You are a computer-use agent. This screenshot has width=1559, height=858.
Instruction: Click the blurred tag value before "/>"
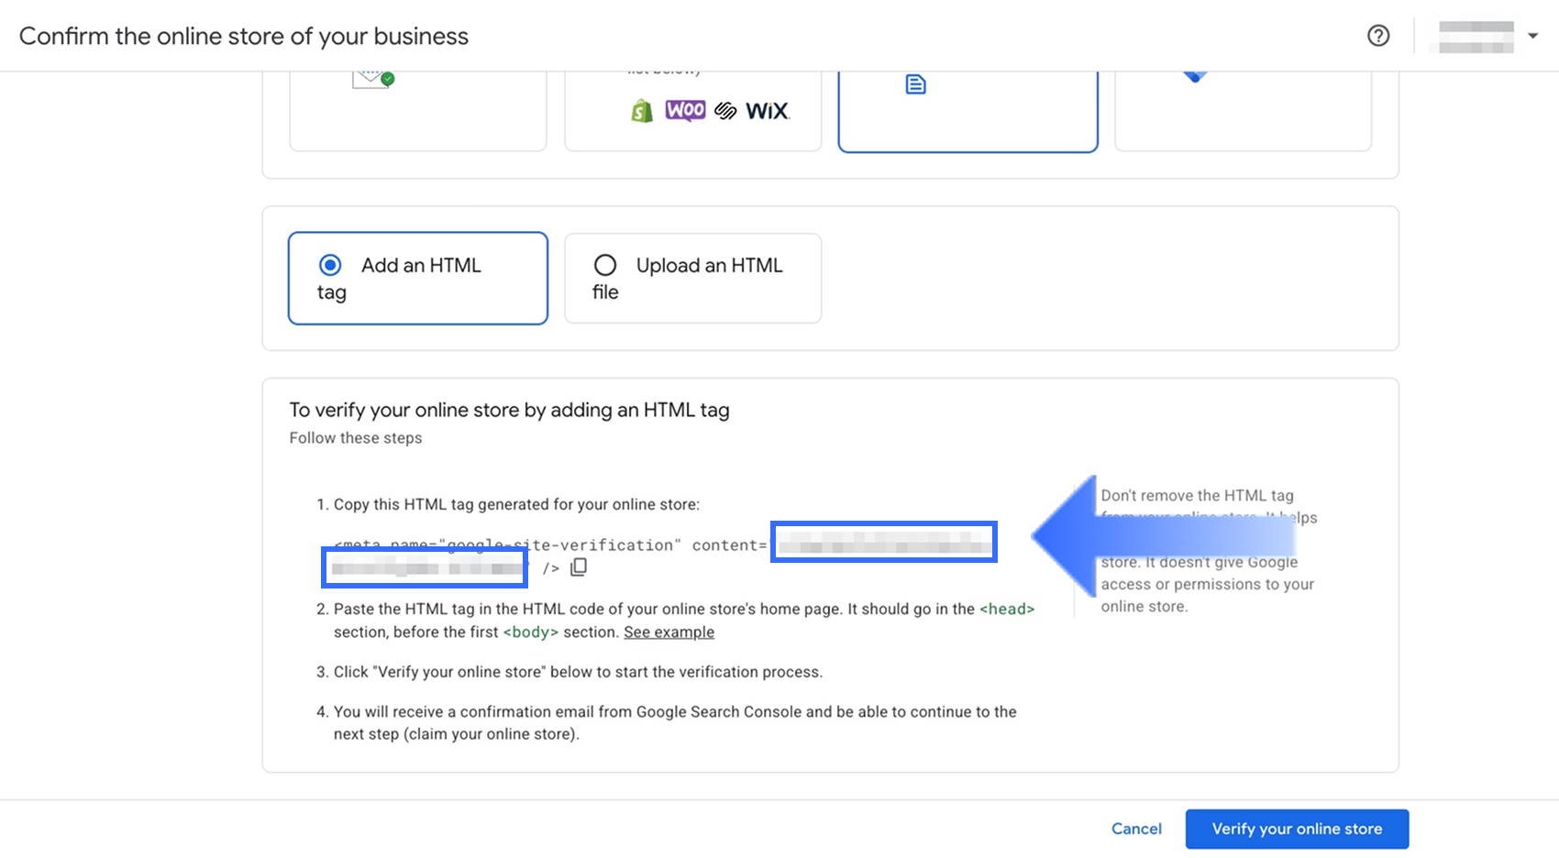(x=425, y=567)
